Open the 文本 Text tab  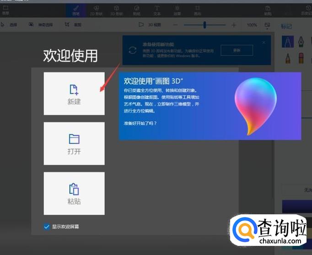(x=157, y=11)
